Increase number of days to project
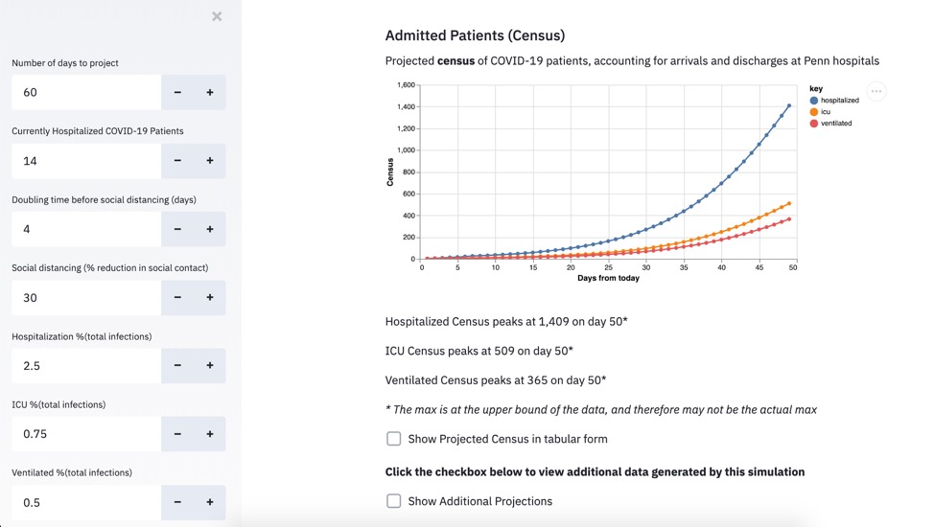Image resolution: width=934 pixels, height=527 pixels. [210, 93]
